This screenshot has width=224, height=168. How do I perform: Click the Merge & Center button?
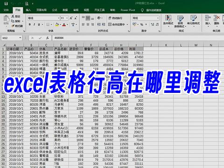point(117,24)
